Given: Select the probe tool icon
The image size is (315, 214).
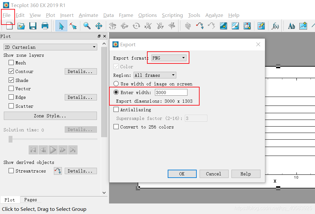Looking at the screenshot, I should tap(261, 26).
